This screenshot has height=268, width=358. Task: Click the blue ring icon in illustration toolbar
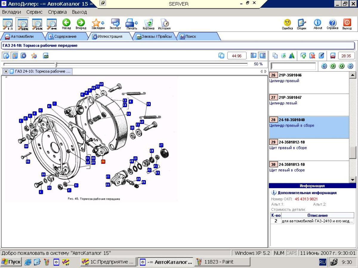coord(24,56)
